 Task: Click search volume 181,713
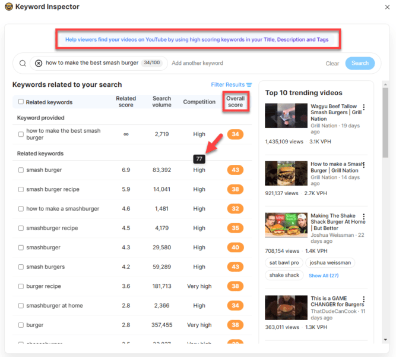tap(161, 286)
